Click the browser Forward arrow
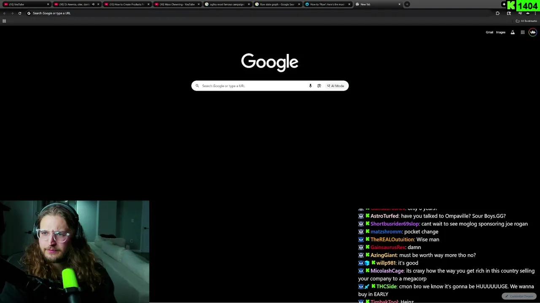Screen dimensions: 540x303 [x=12, y=13]
